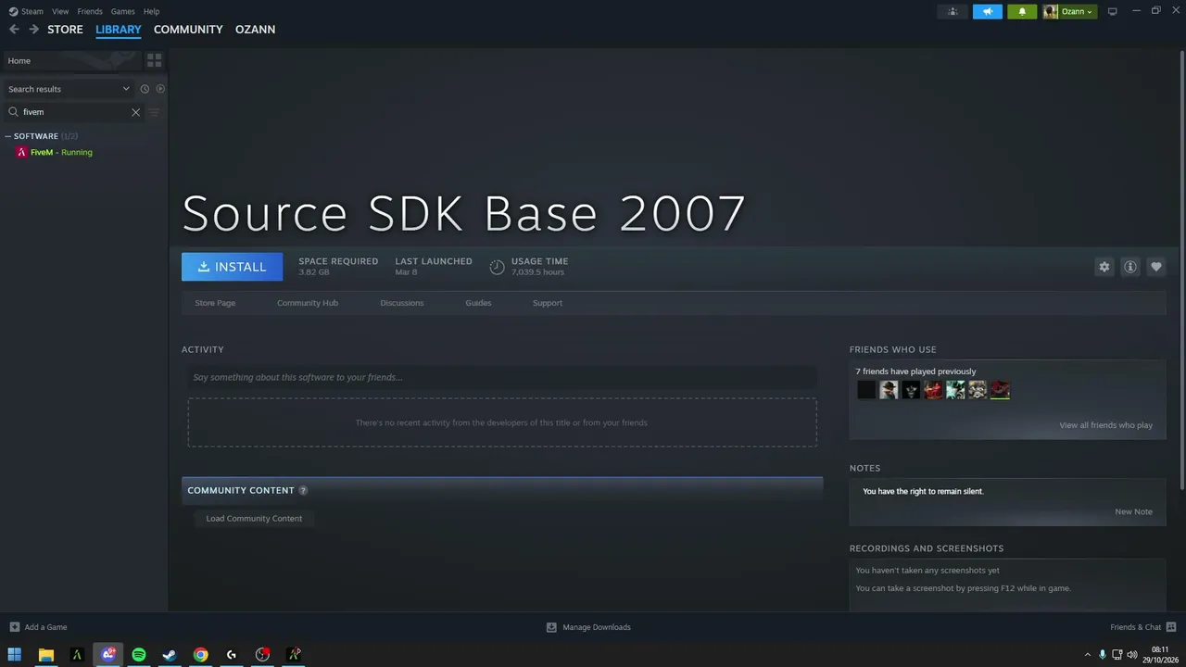This screenshot has height=667, width=1186.
Task: Open the Friends menu
Action: tap(90, 11)
